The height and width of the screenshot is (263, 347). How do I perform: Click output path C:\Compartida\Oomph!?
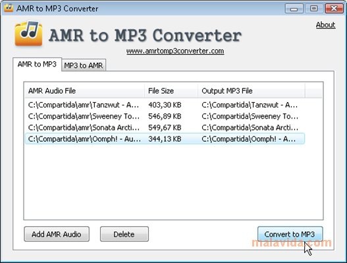tap(248, 139)
